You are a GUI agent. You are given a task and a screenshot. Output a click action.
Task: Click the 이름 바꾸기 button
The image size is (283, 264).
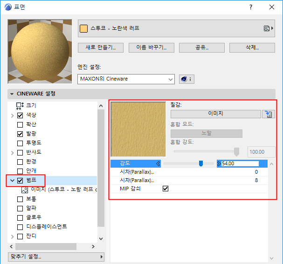(152, 47)
